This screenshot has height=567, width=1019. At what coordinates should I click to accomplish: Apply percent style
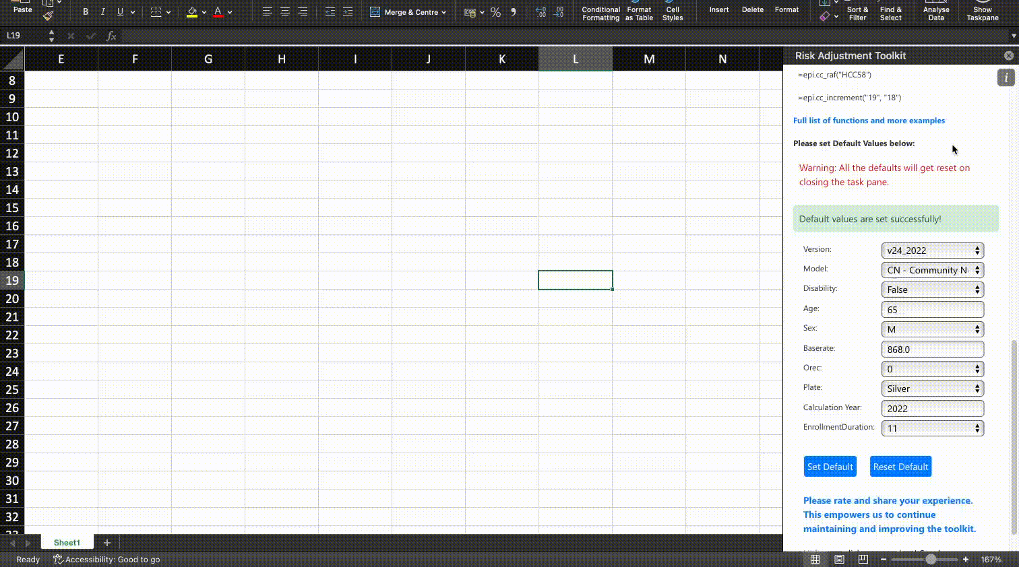pos(495,12)
